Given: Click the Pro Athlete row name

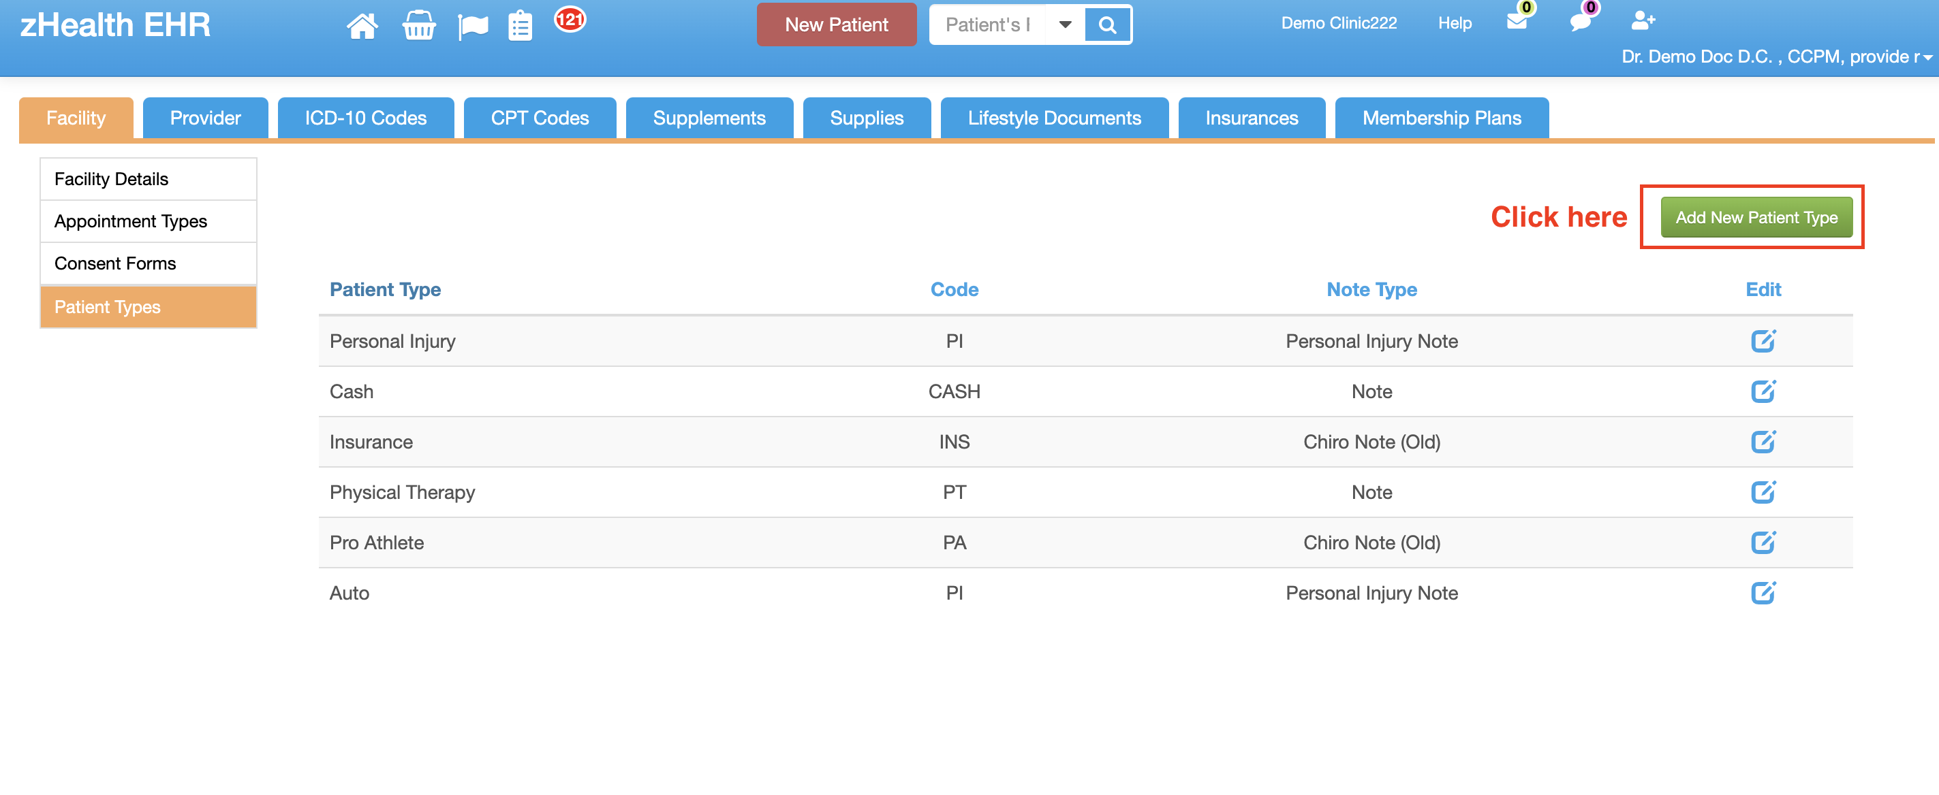Looking at the screenshot, I should (376, 543).
